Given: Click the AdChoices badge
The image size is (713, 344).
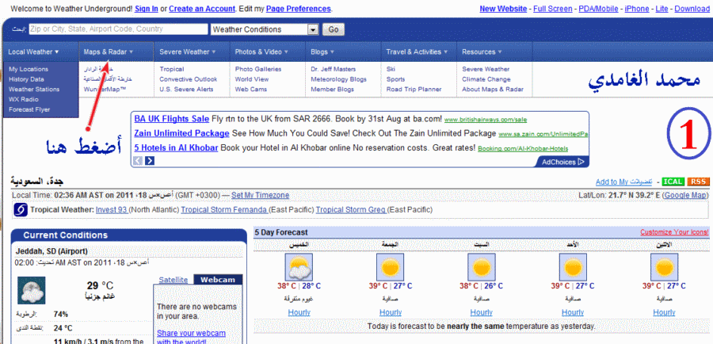Looking at the screenshot, I should pos(562,162).
